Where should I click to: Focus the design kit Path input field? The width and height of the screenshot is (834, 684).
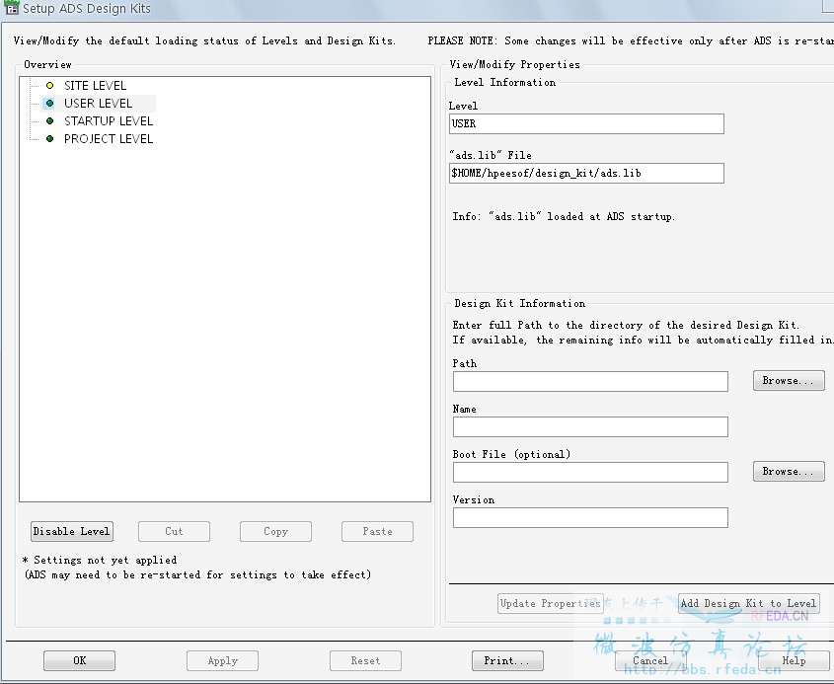[590, 381]
